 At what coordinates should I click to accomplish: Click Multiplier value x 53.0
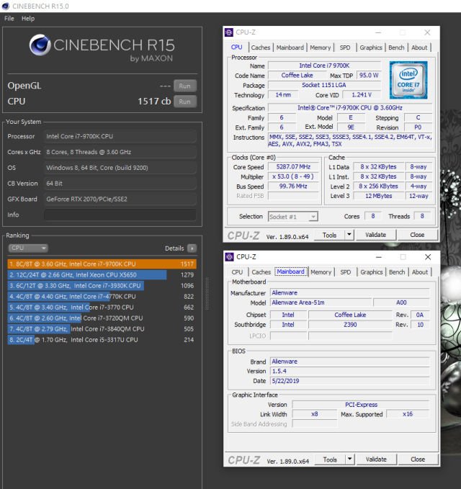293,176
